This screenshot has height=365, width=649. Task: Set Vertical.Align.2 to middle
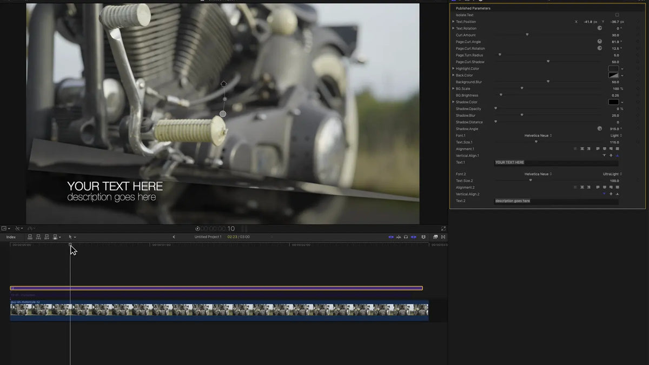[611, 194]
